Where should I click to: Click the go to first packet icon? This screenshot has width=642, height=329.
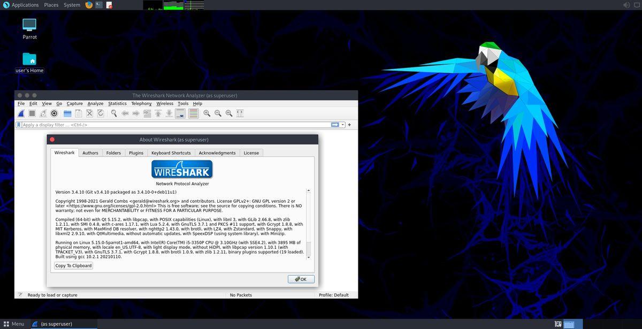pyautogui.click(x=158, y=113)
